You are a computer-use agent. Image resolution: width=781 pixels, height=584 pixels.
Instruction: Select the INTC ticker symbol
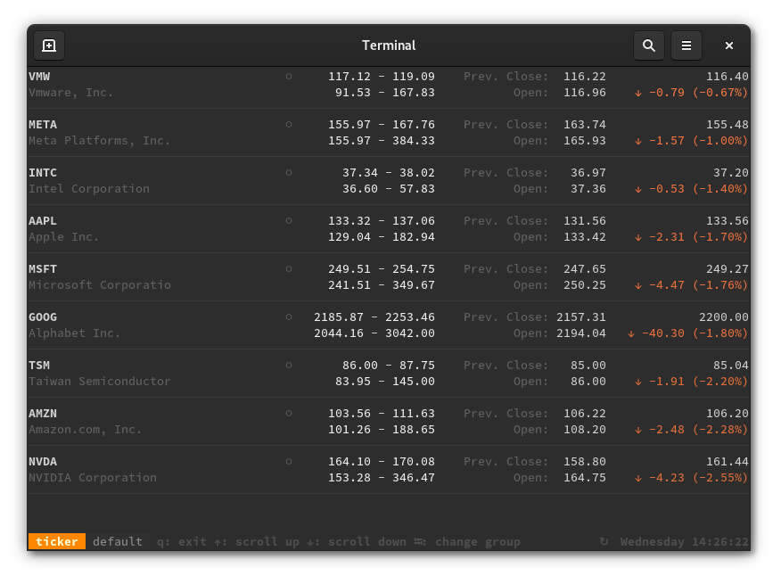pos(43,172)
